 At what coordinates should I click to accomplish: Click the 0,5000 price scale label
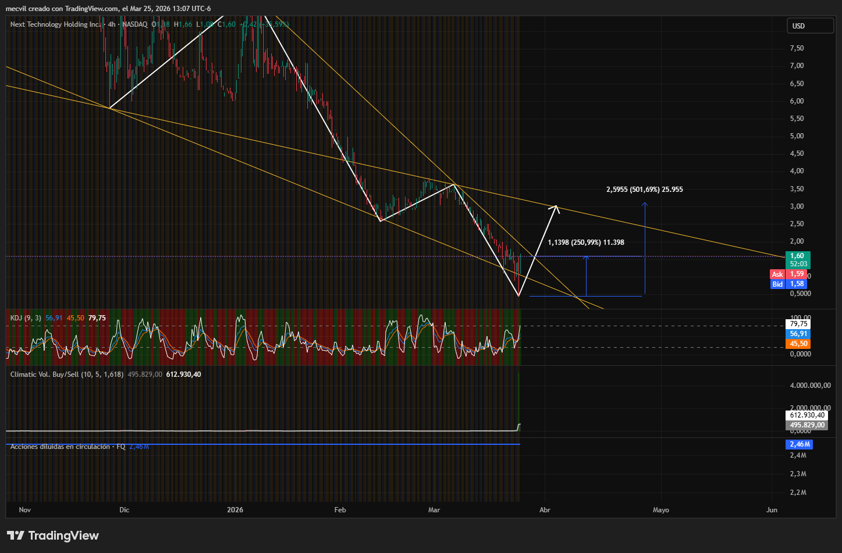[800, 294]
